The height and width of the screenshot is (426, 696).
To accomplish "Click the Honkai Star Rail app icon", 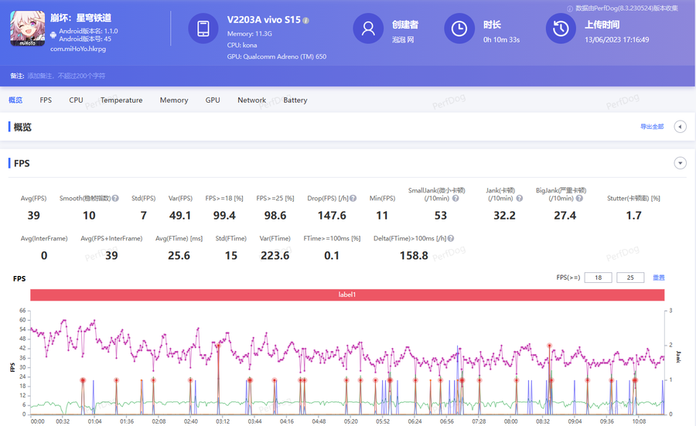I will 28,29.
